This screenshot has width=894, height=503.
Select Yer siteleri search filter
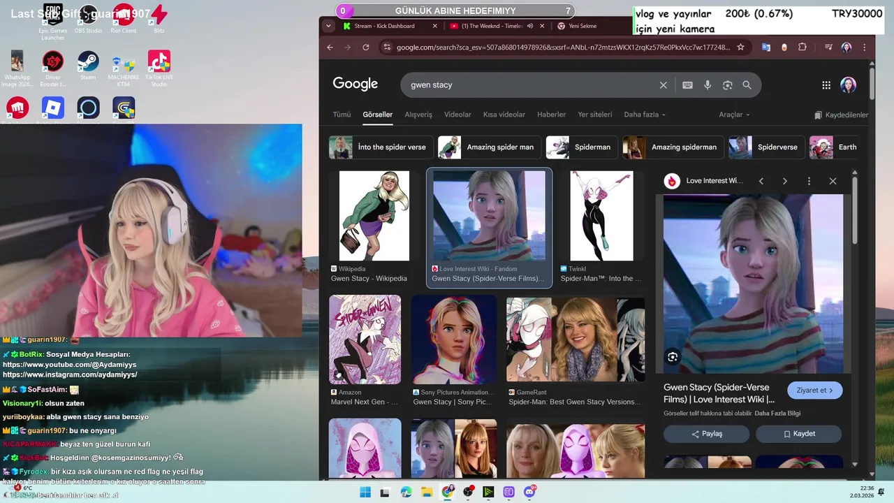click(594, 115)
